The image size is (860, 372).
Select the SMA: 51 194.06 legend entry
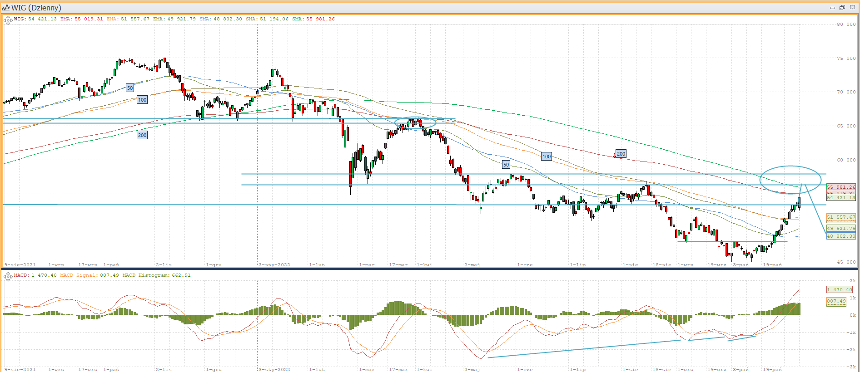point(267,19)
